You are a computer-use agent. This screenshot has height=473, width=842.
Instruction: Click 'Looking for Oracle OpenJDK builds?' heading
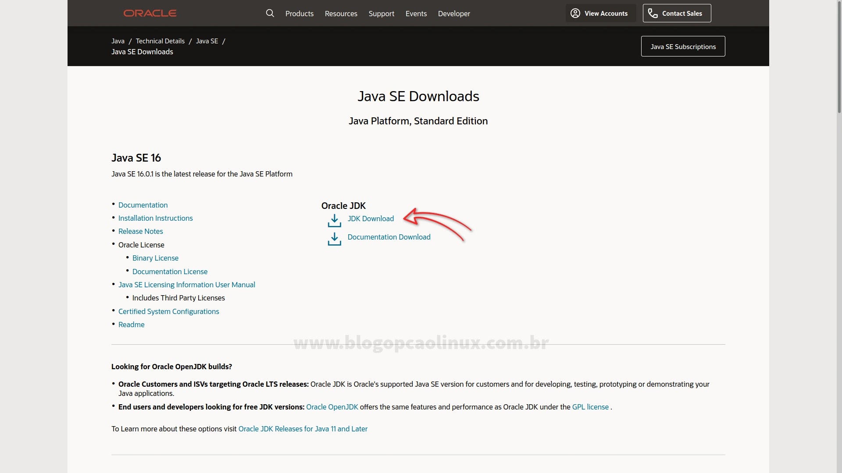[171, 367]
